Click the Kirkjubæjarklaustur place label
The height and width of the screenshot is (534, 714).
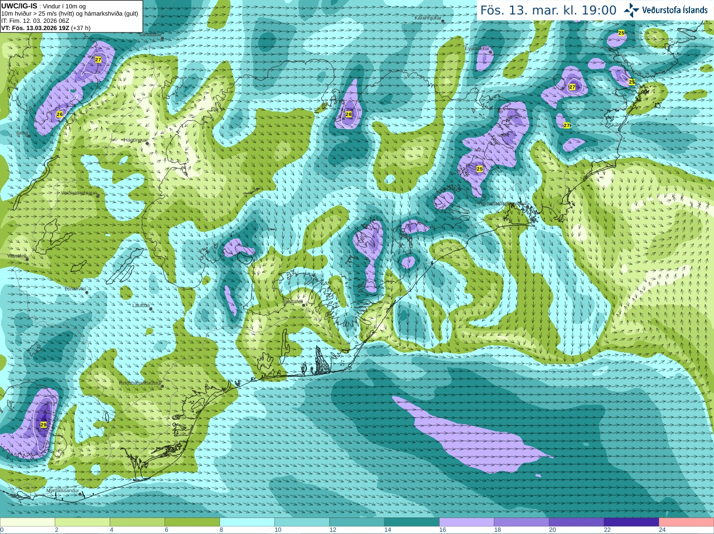click(140, 383)
